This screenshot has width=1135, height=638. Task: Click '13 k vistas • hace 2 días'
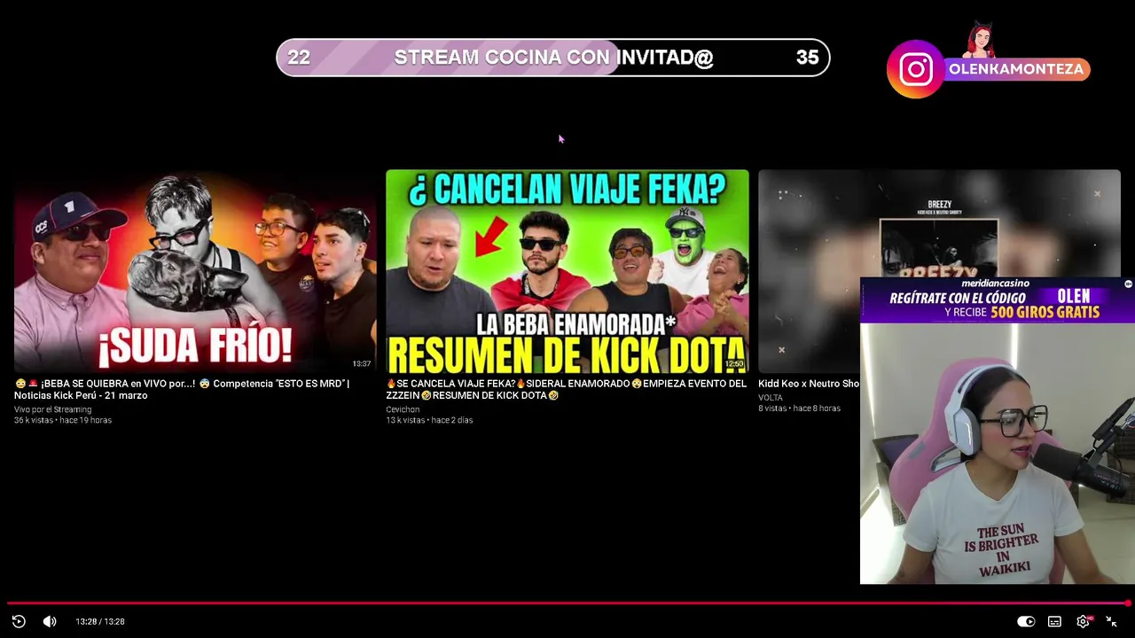click(x=429, y=420)
